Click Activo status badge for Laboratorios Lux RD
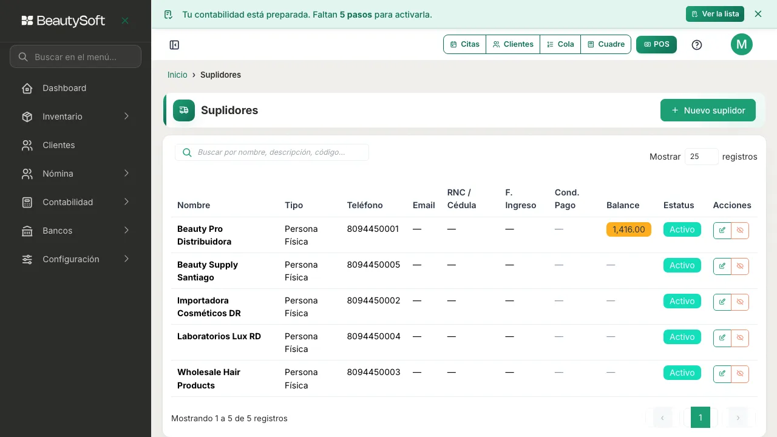 682,337
